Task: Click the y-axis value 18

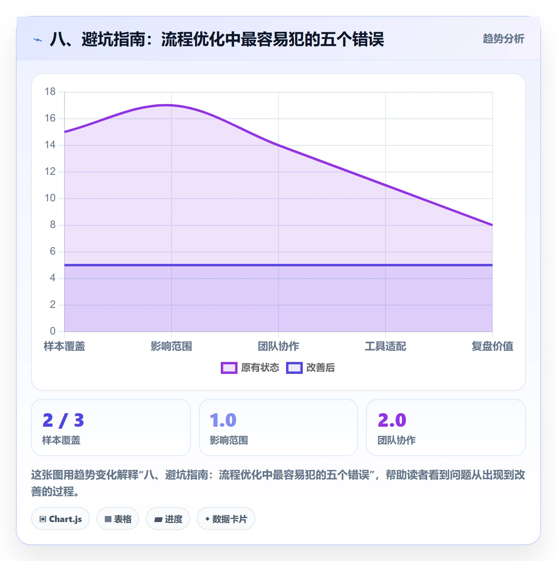Action: point(50,92)
